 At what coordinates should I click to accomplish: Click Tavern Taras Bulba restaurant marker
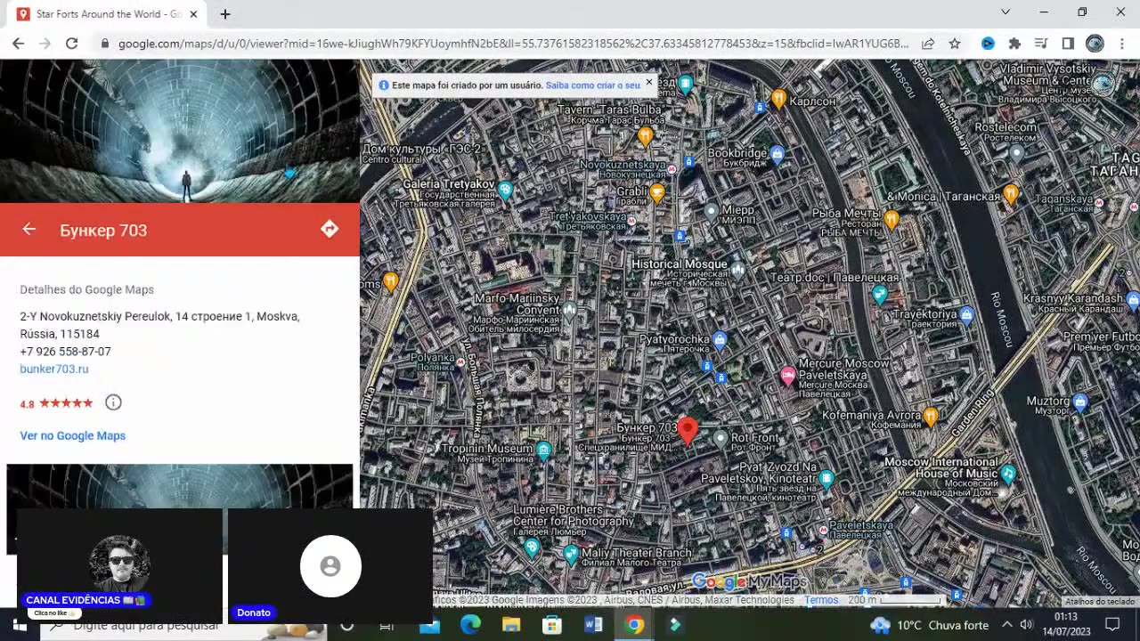tap(646, 136)
